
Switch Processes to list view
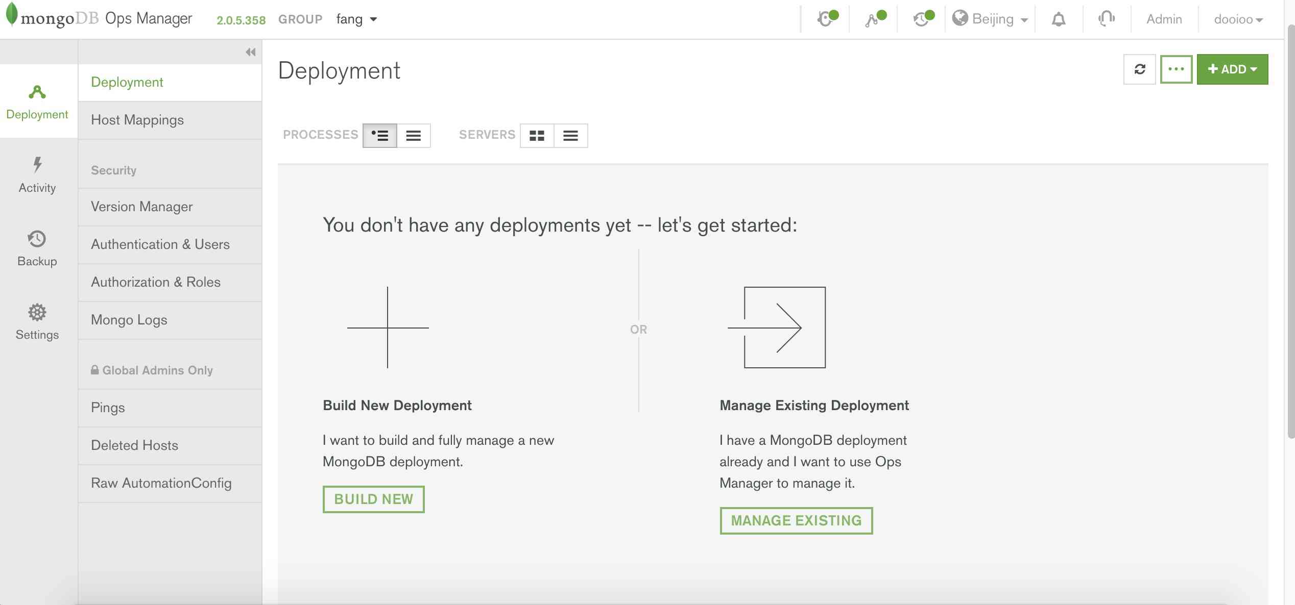(x=414, y=136)
